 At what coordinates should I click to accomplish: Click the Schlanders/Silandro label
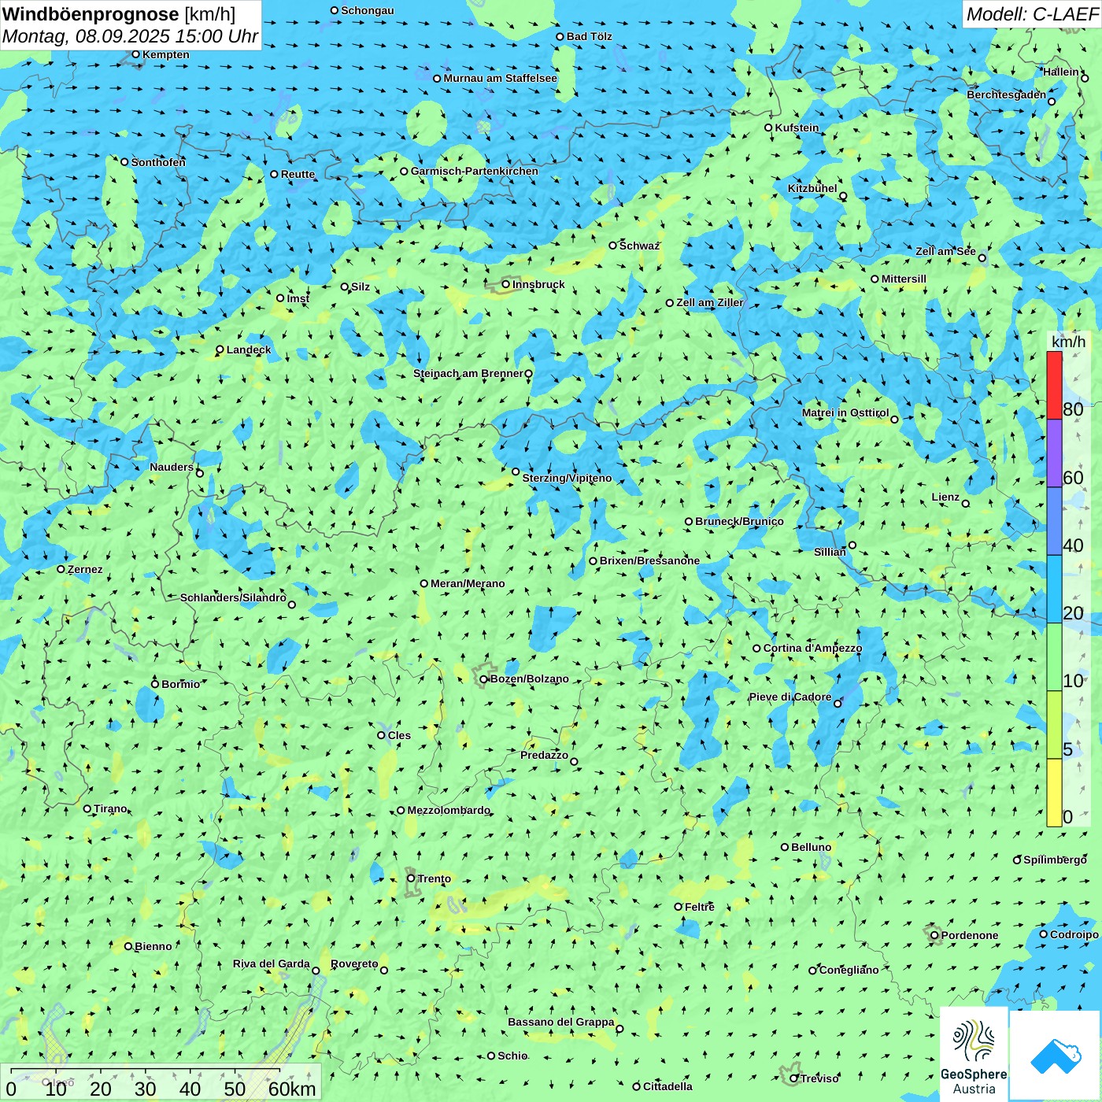(x=234, y=597)
